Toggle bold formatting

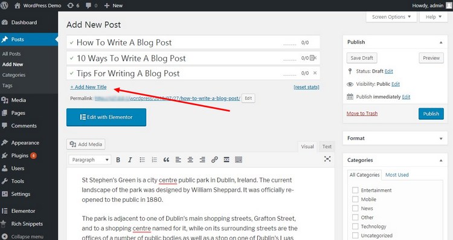pos(118,160)
